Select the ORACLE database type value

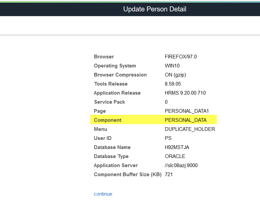[x=175, y=156]
